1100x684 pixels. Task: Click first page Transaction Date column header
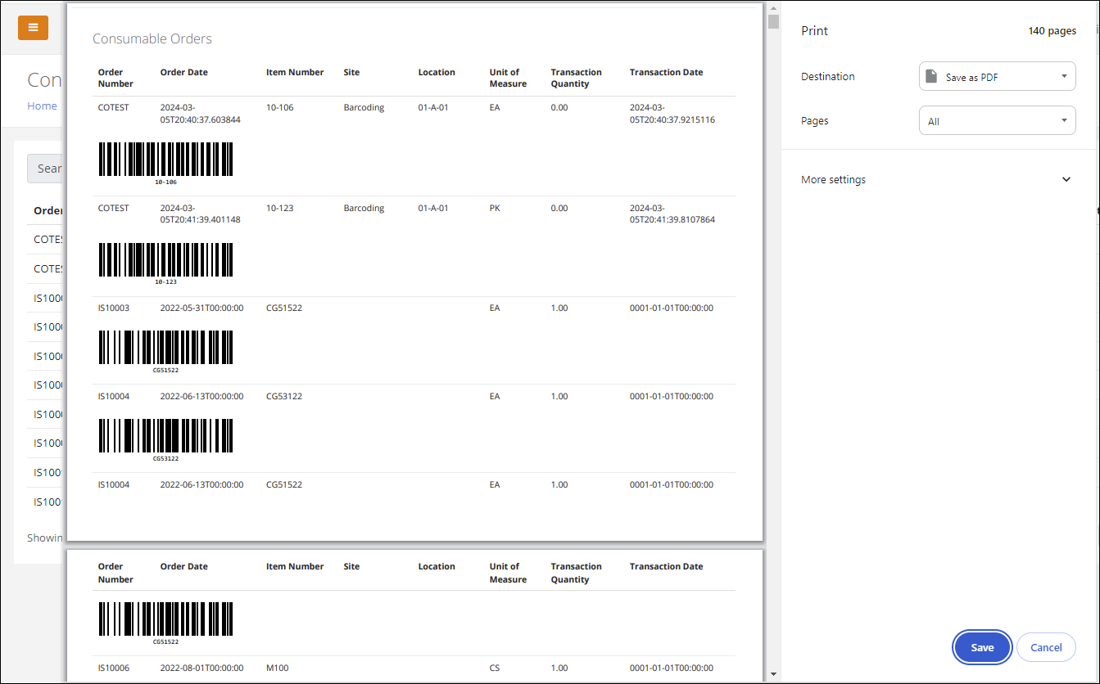pyautogui.click(x=666, y=72)
